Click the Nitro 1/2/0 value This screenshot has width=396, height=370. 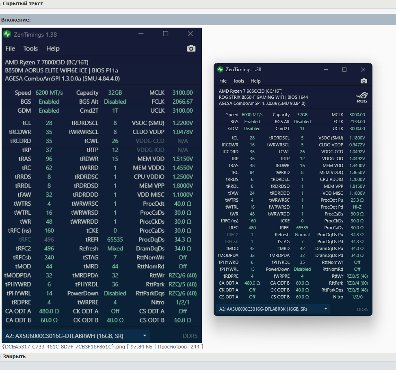(357, 297)
